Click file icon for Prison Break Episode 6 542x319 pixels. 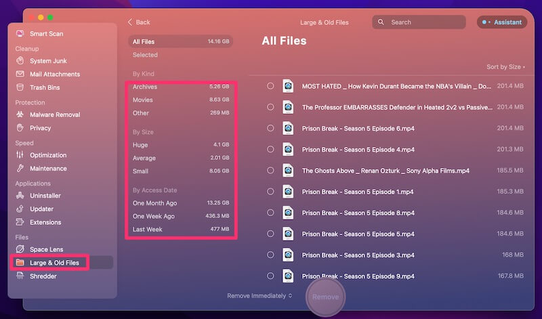pyautogui.click(x=288, y=128)
